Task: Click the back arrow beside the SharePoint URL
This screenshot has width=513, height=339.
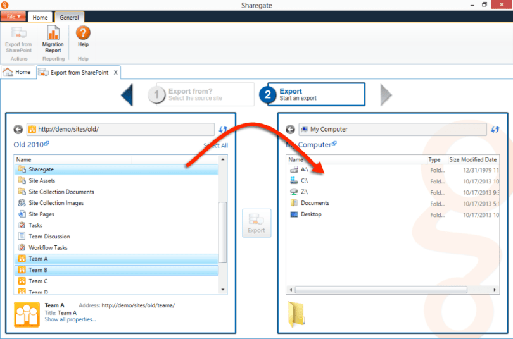Action: [x=18, y=129]
